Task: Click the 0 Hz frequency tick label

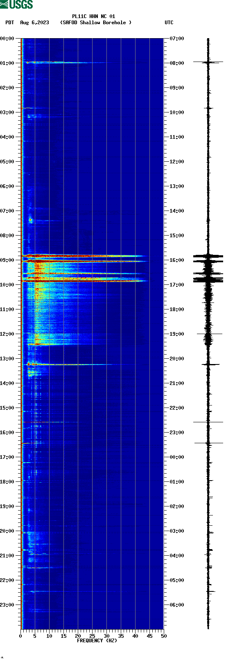Action: point(20,636)
